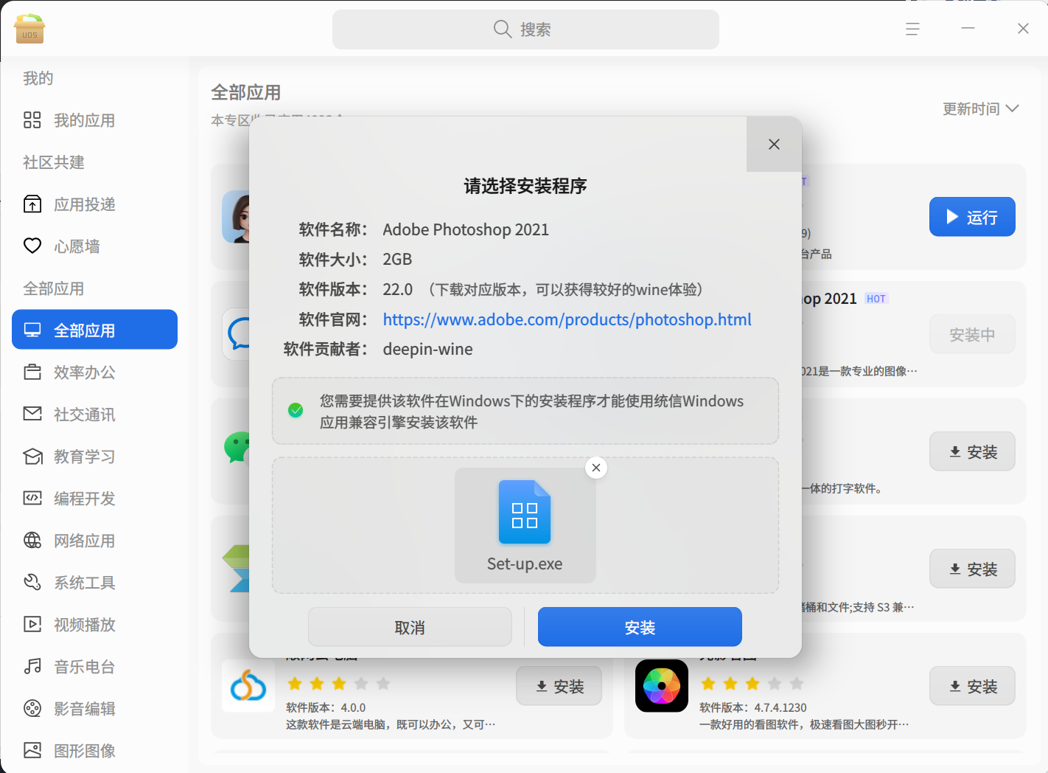This screenshot has height=773, width=1048.
Task: Click the 编程开发 code icon
Action: point(32,499)
